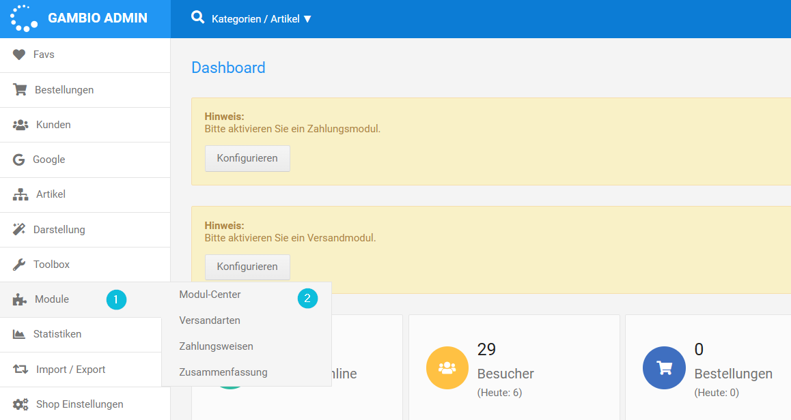Image resolution: width=791 pixels, height=420 pixels.
Task: Click Konfigurieren for the Zahlungsmodul notice
Action: (x=247, y=158)
